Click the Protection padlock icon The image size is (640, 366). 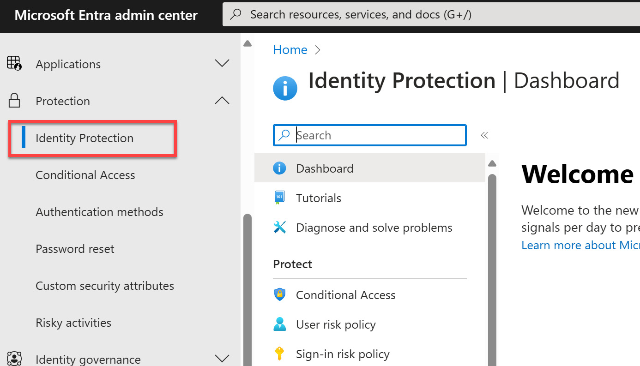pyautogui.click(x=15, y=101)
